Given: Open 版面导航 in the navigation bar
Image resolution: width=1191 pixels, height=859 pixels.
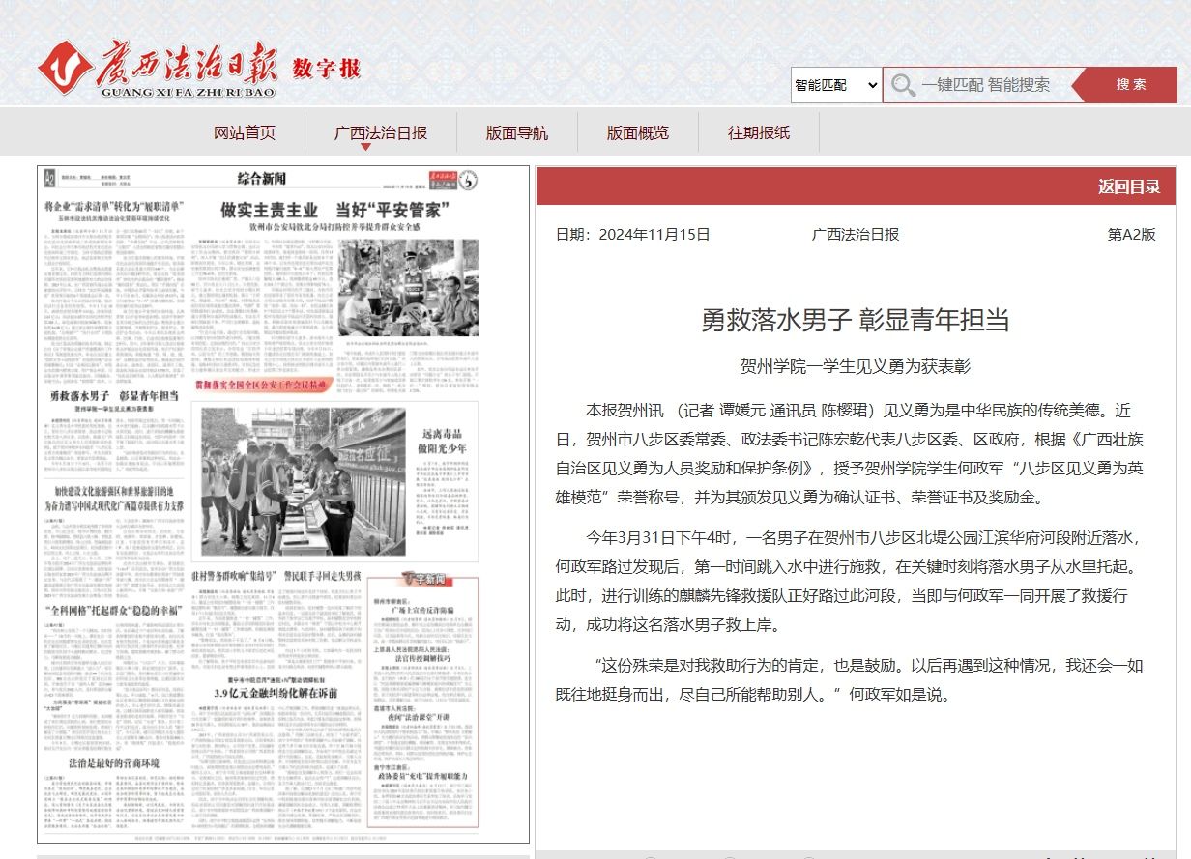Looking at the screenshot, I should click(517, 132).
